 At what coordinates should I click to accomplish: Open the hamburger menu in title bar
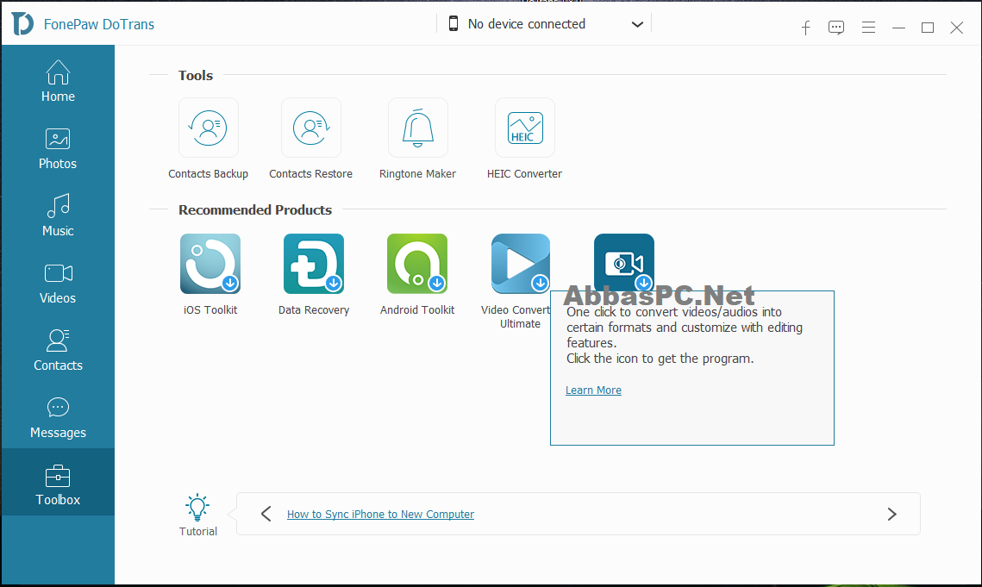coord(868,28)
